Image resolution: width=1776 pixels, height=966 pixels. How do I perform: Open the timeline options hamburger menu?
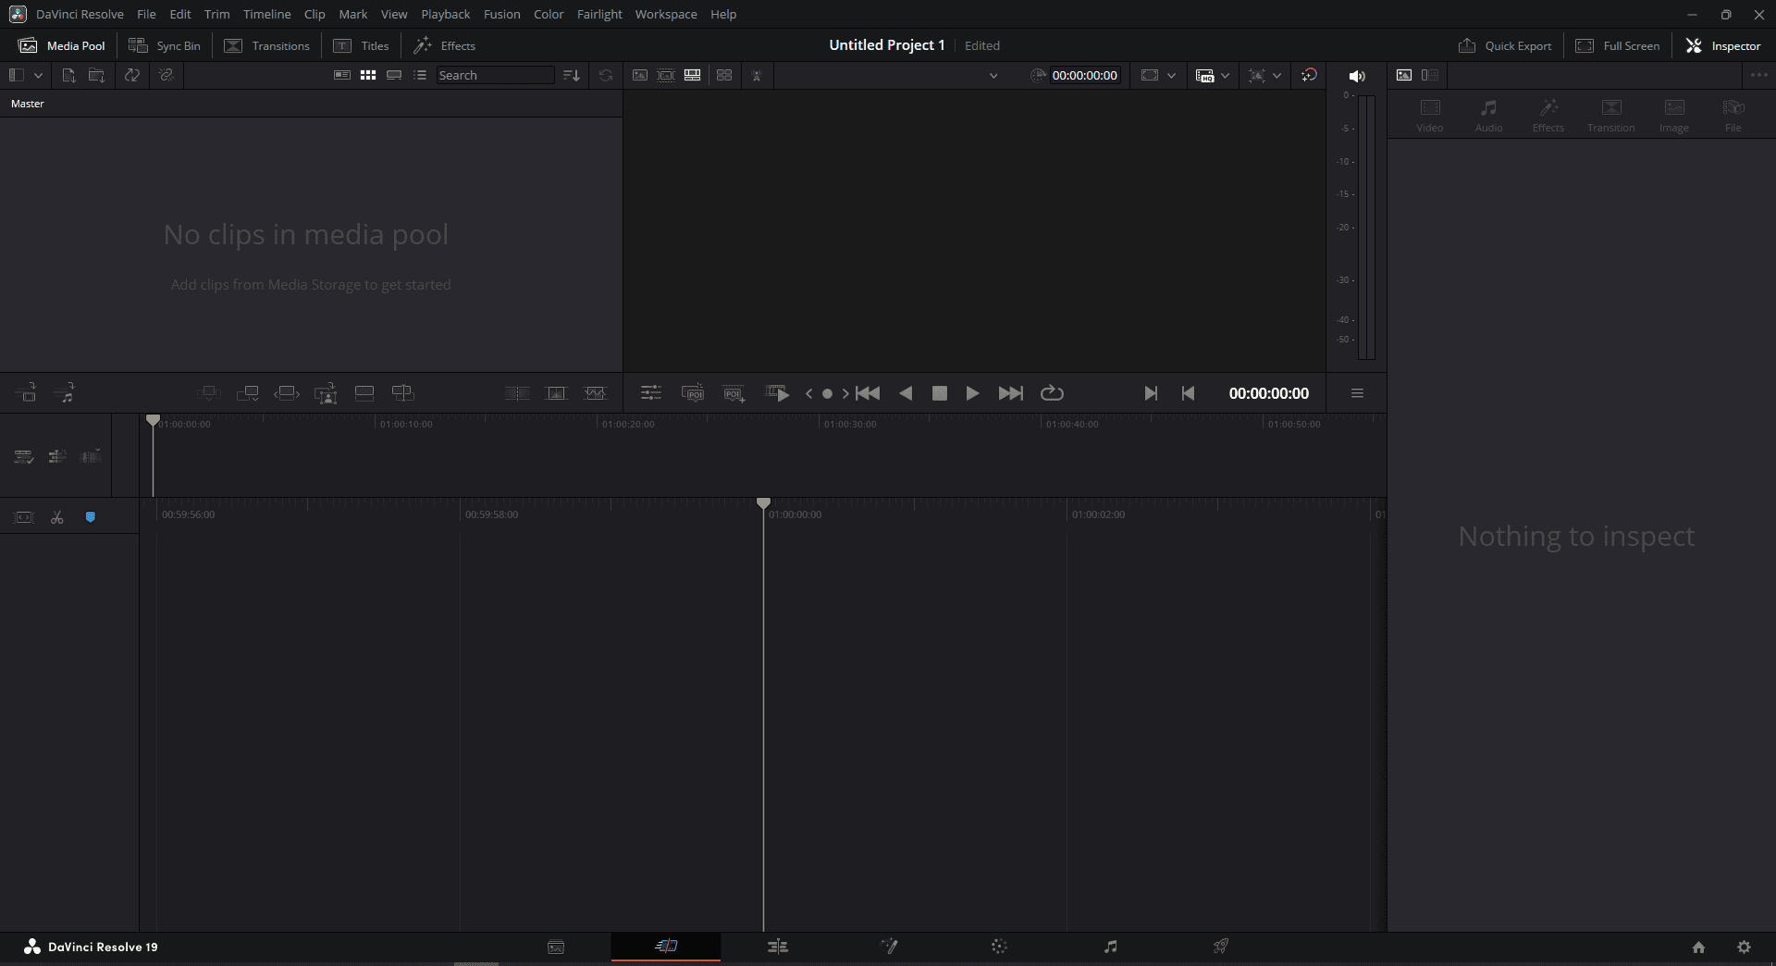[1357, 393]
